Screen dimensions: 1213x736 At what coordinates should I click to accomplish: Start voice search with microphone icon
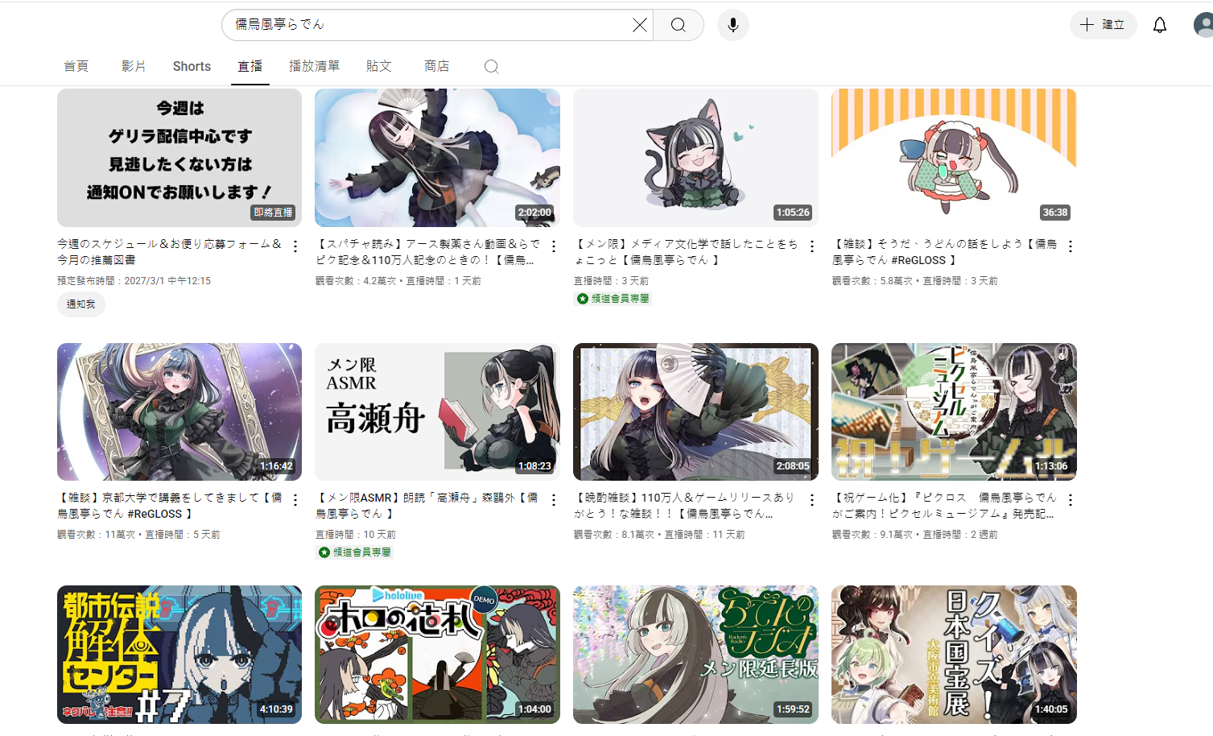733,25
